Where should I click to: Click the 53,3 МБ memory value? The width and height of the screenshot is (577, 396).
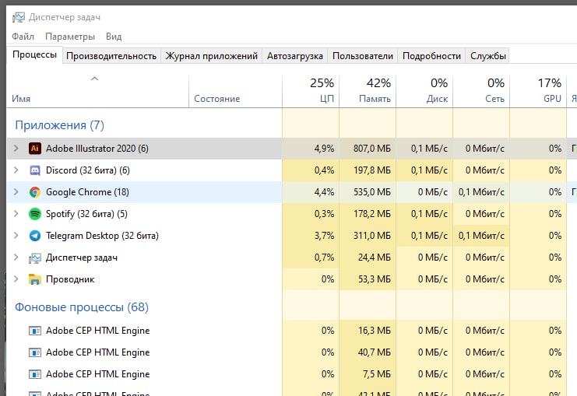click(375, 279)
